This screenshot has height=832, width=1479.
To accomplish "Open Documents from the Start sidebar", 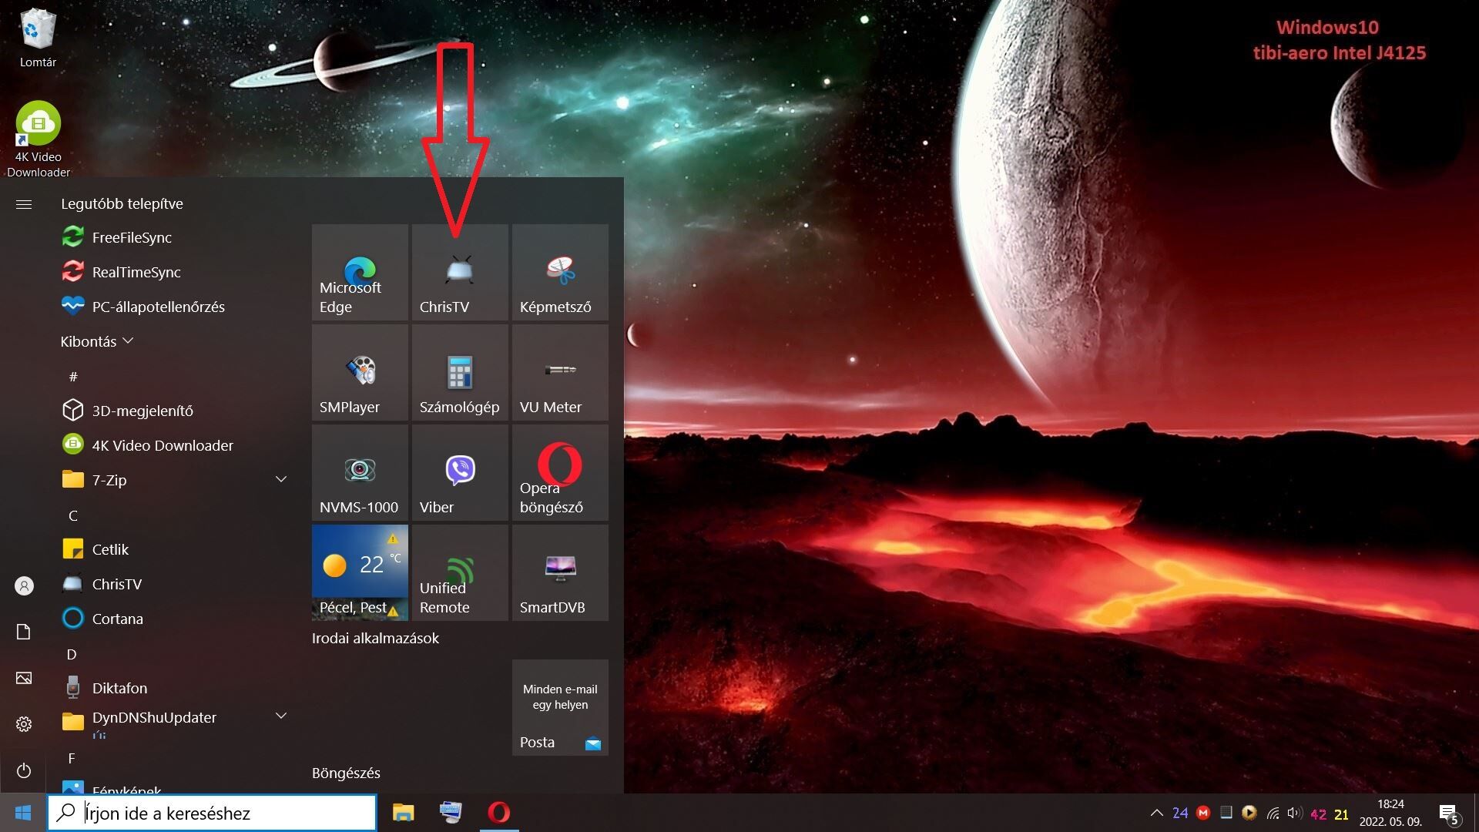I will click(x=24, y=632).
